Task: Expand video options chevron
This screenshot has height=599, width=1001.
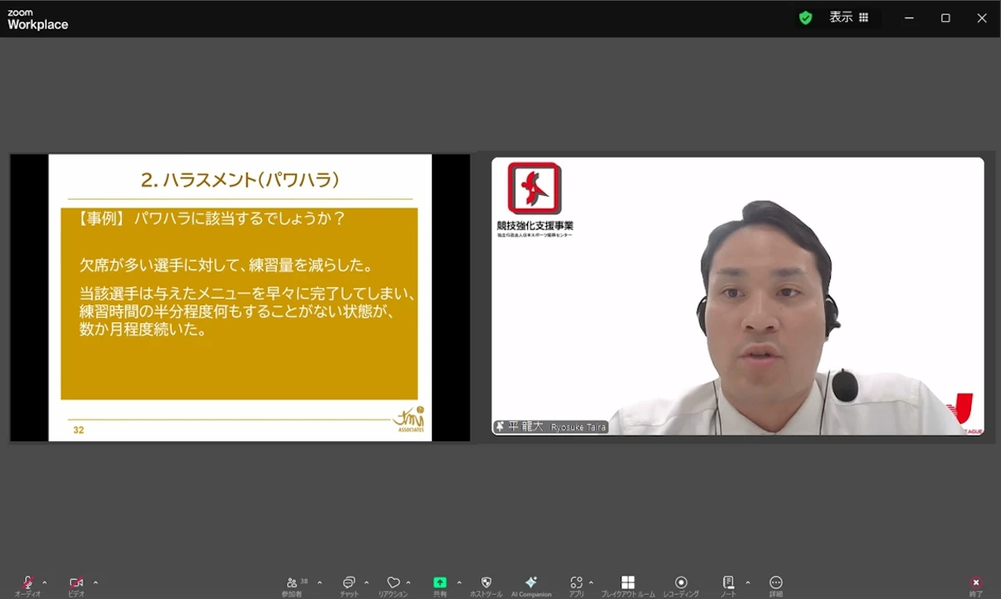Action: 95,582
